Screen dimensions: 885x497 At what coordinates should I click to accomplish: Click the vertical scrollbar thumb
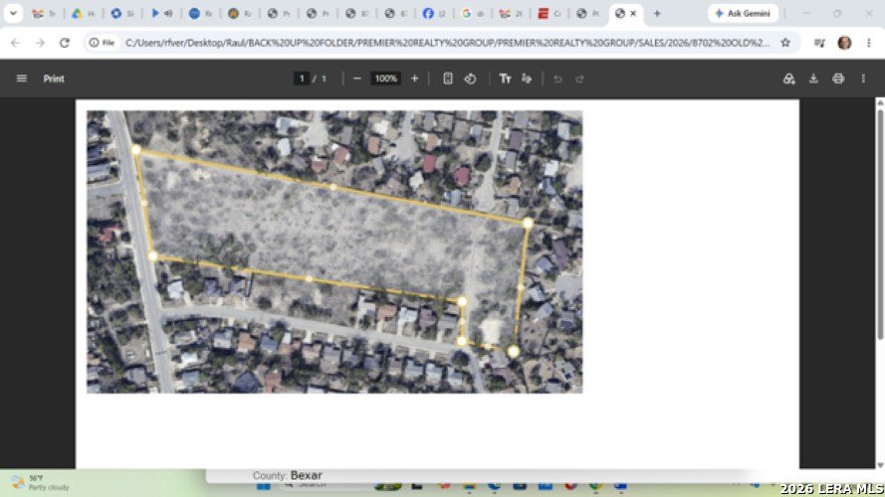(880, 225)
